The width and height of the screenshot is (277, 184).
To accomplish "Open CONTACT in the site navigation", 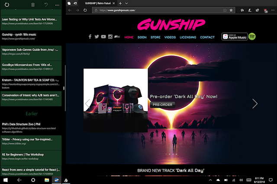I will (x=207, y=37).
